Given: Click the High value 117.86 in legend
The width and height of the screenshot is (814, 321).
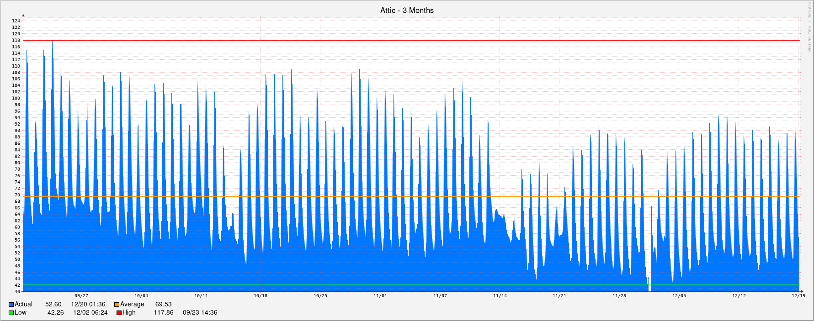Looking at the screenshot, I should (163, 313).
